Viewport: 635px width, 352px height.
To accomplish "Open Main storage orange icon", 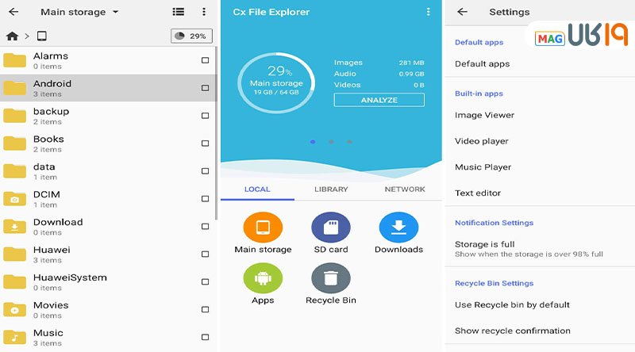I will pos(263,228).
